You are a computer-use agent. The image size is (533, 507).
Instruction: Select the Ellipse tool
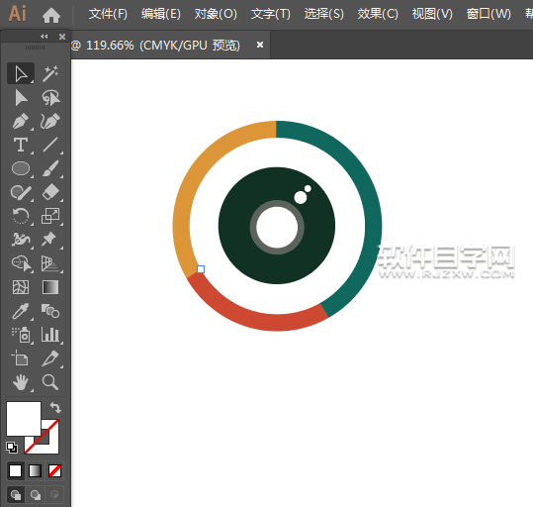[x=21, y=168]
